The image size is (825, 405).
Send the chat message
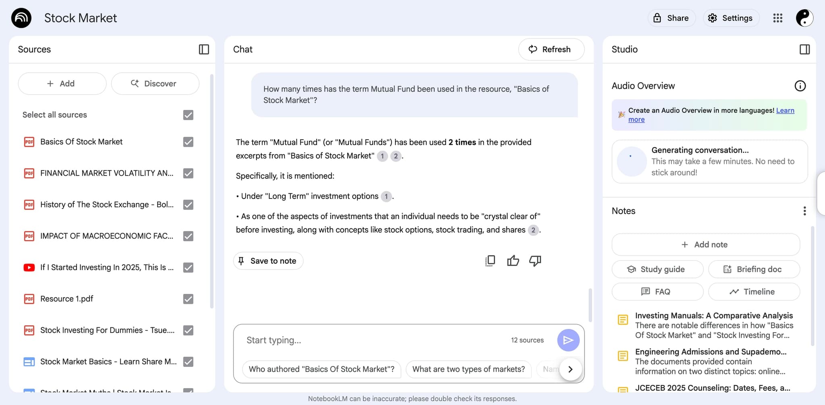(568, 340)
